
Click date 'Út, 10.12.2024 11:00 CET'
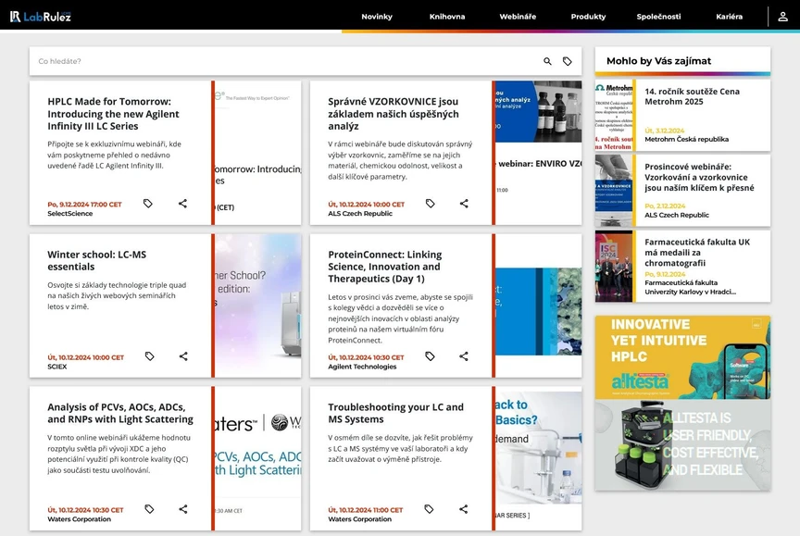(366, 510)
